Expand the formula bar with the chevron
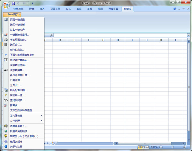This screenshot has width=192, height=151. tap(188, 35)
